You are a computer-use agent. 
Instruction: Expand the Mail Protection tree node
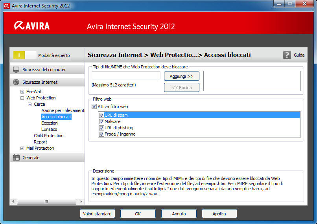pyautogui.click(x=22, y=149)
